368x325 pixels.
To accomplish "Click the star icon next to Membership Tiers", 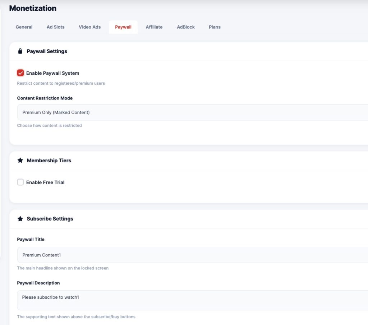I will [20, 161].
